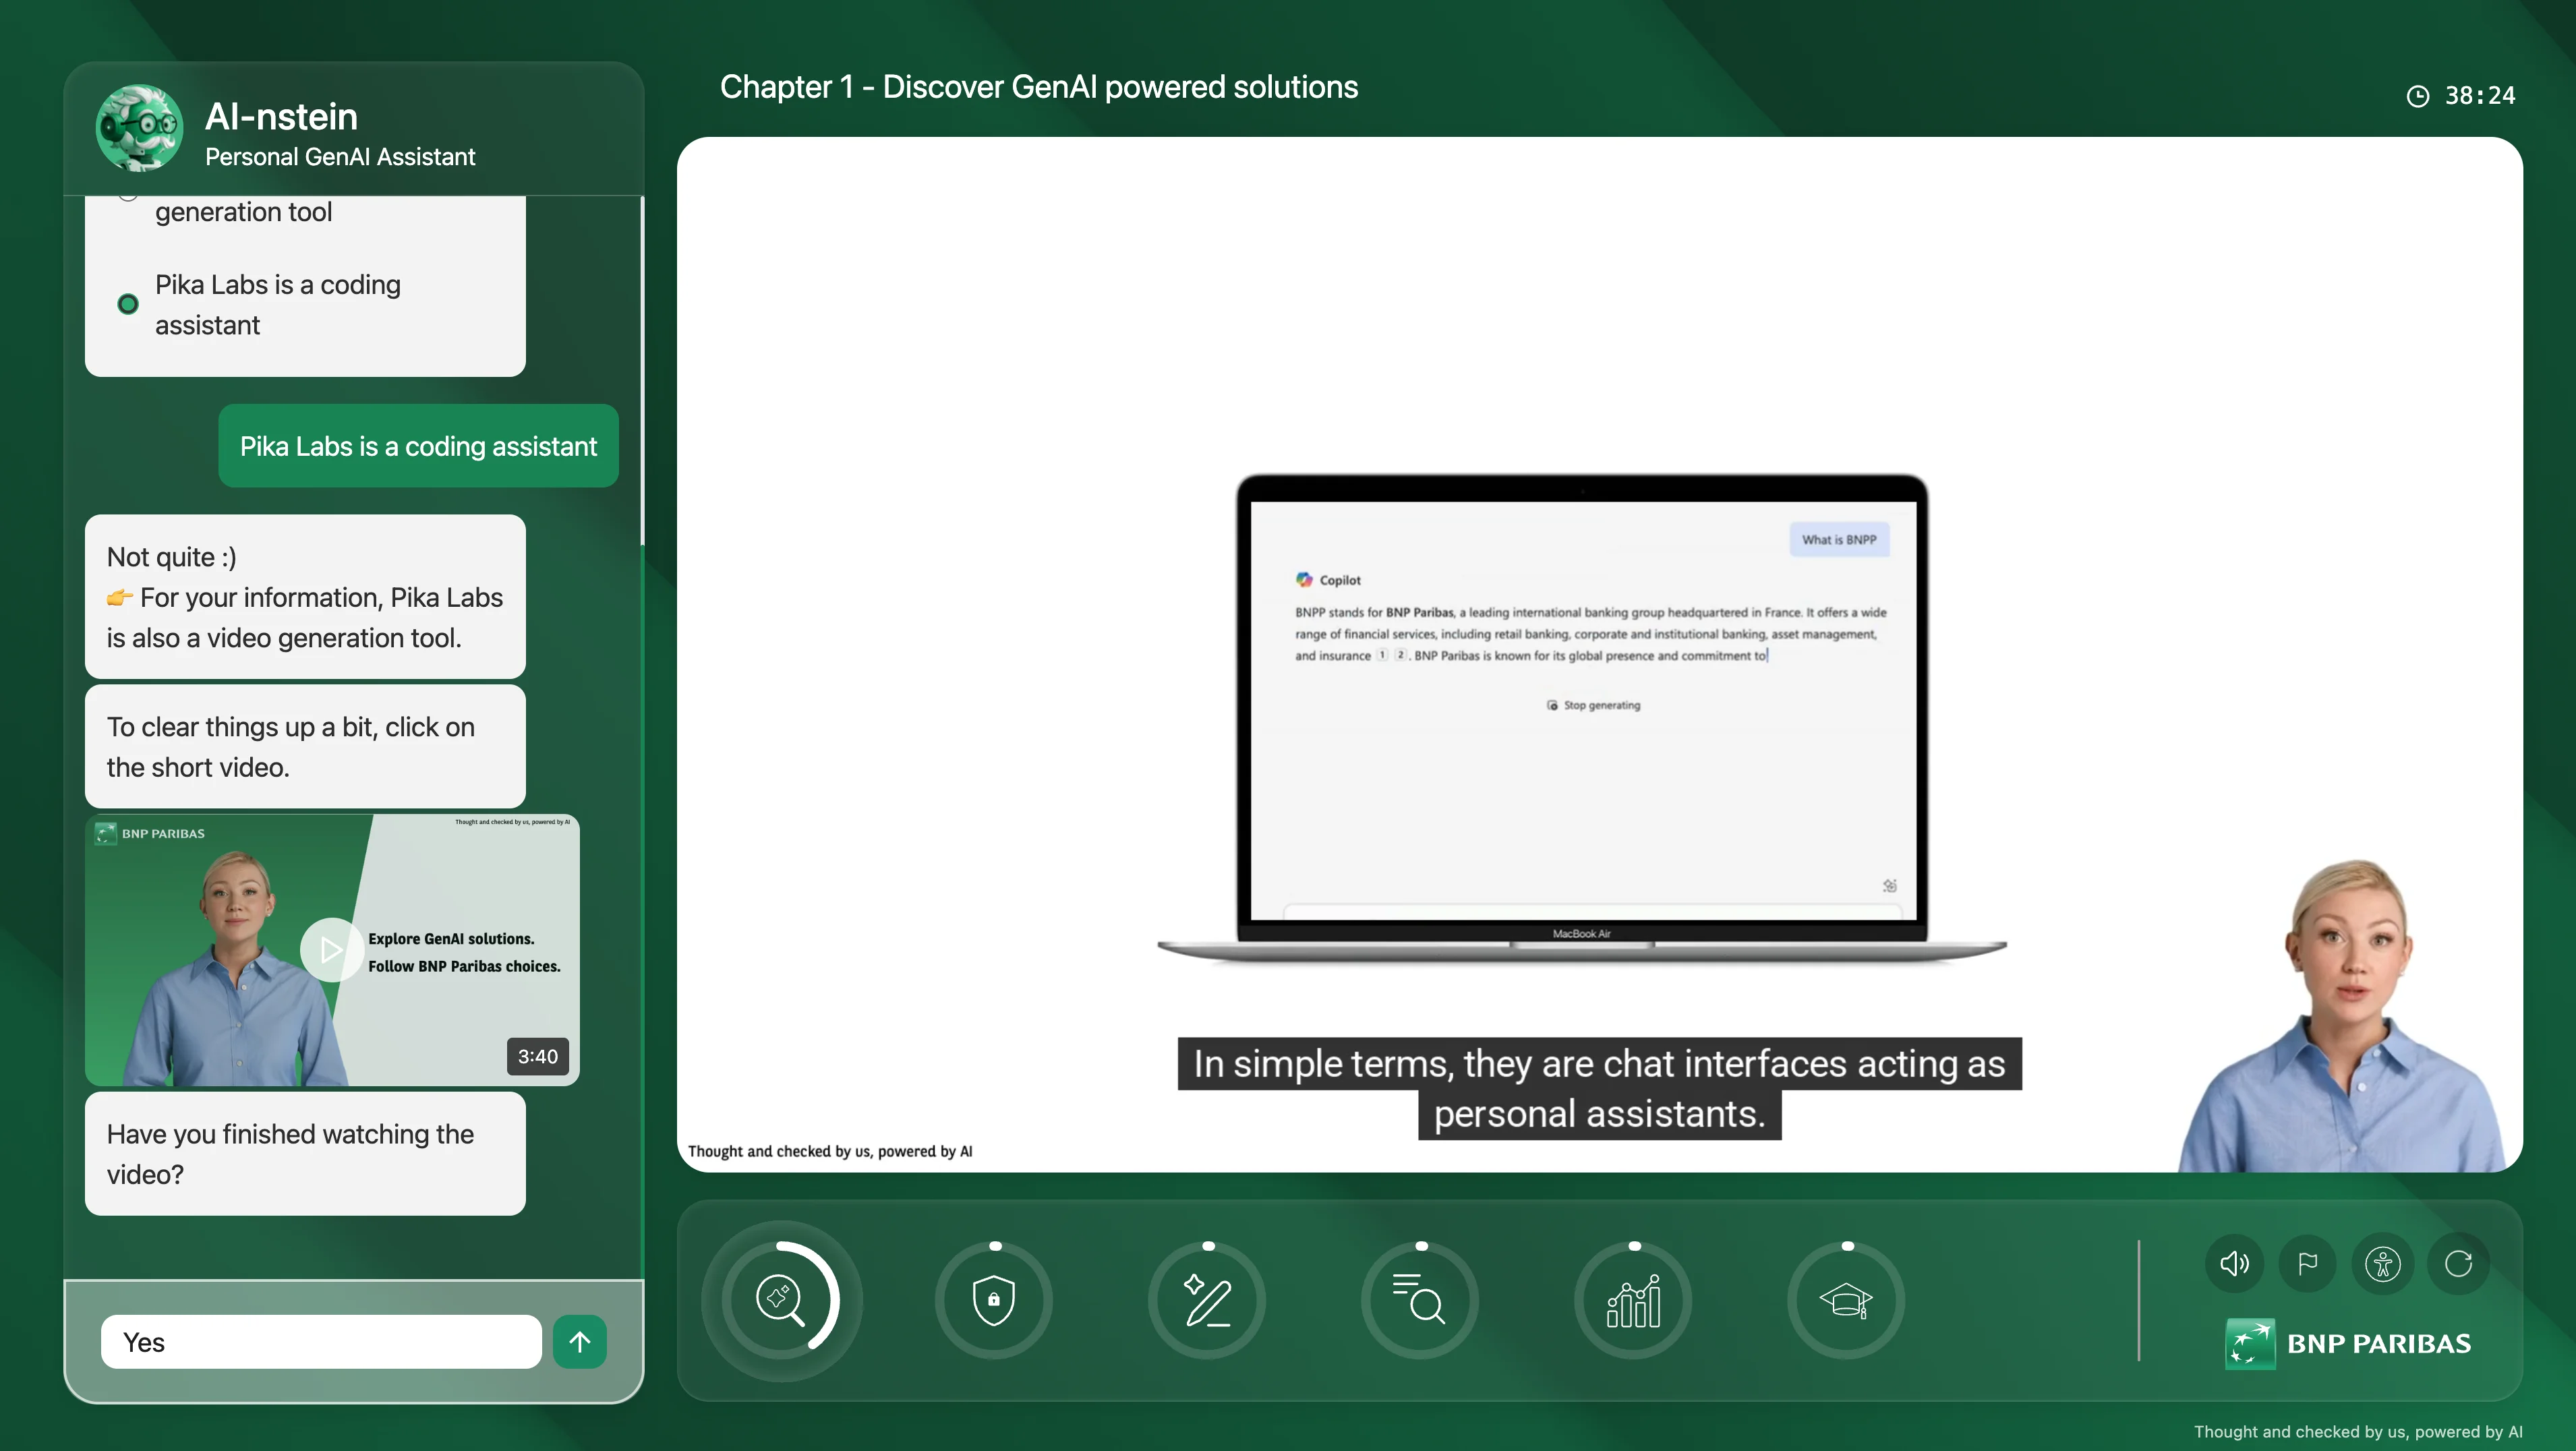Click the flag report icon
The width and height of the screenshot is (2576, 1451).
[2308, 1264]
